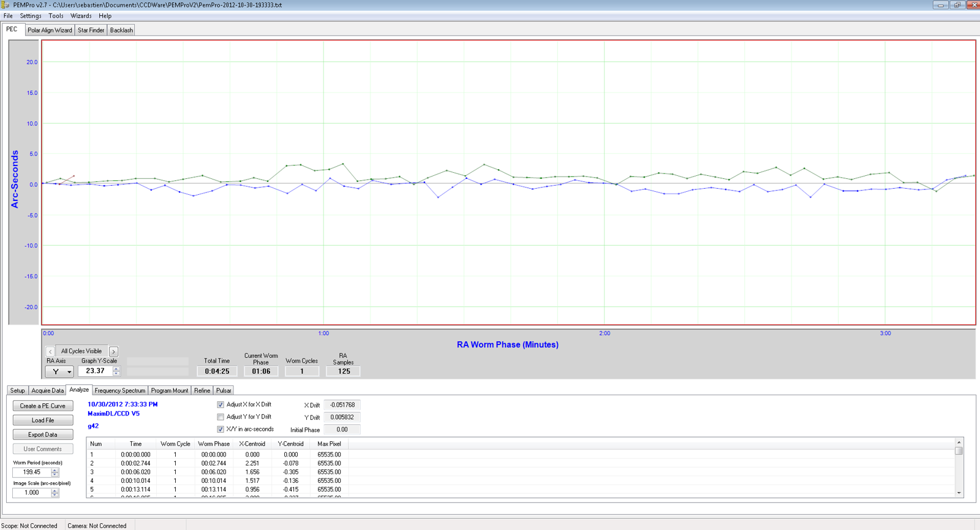Switch to the Star Finder tab

point(91,30)
